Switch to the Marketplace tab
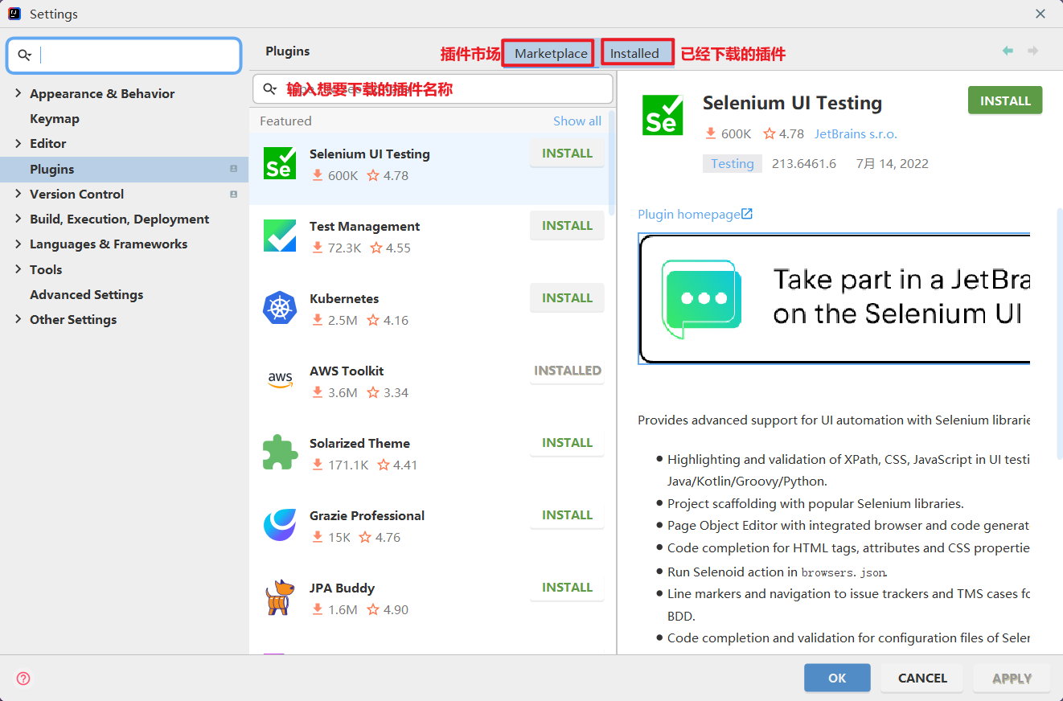The height and width of the screenshot is (701, 1063). [551, 53]
